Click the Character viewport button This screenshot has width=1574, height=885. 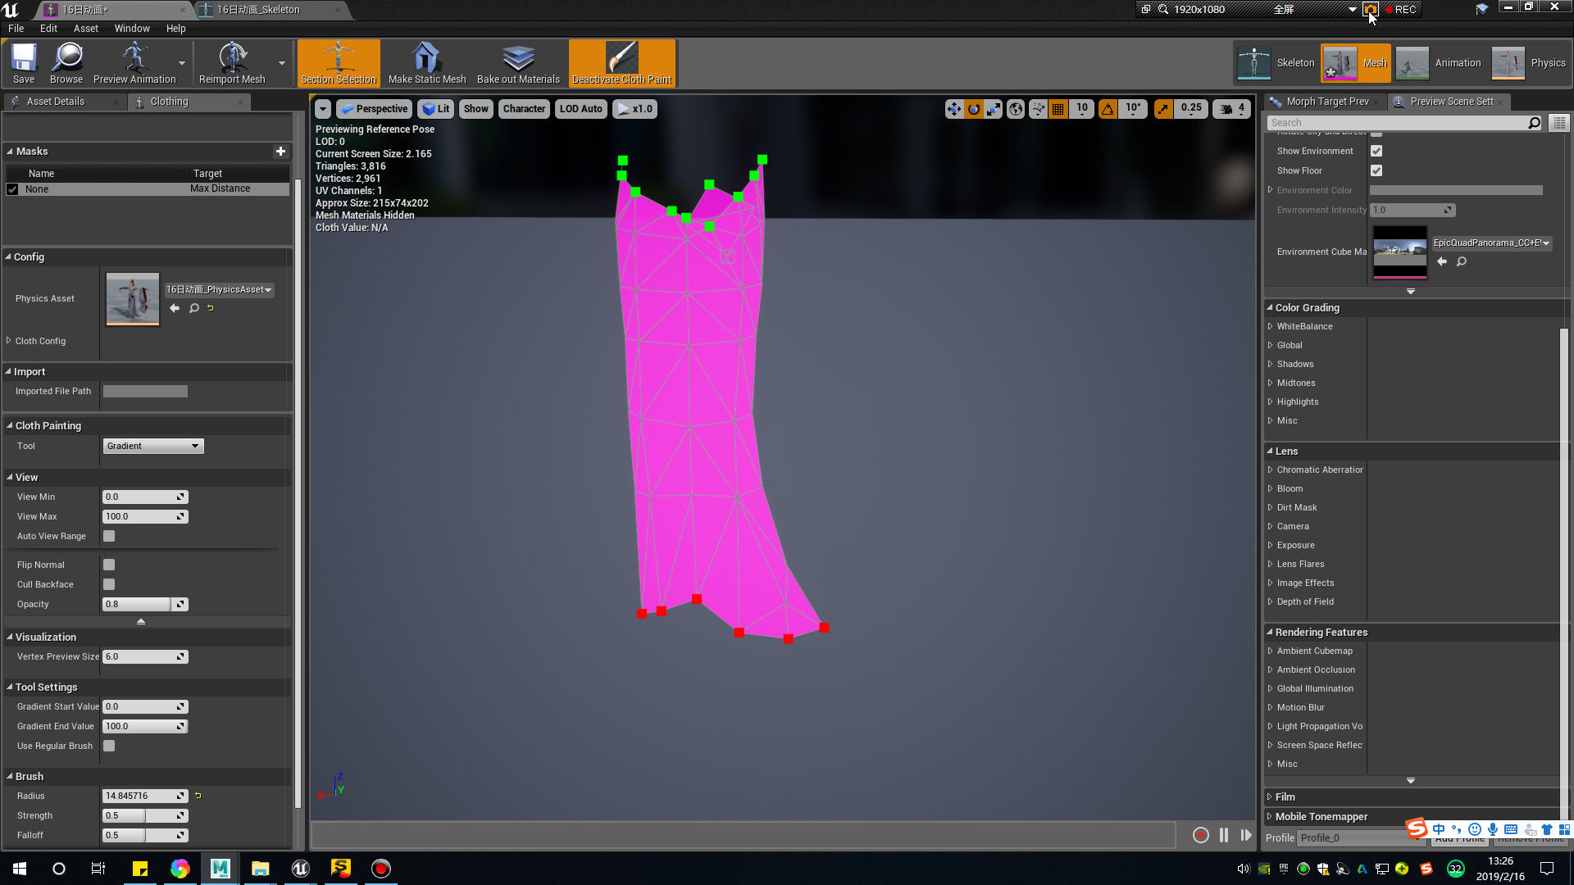pyautogui.click(x=524, y=109)
